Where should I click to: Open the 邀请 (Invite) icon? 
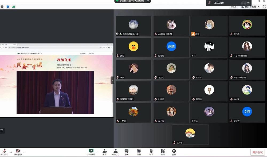tap(105, 151)
